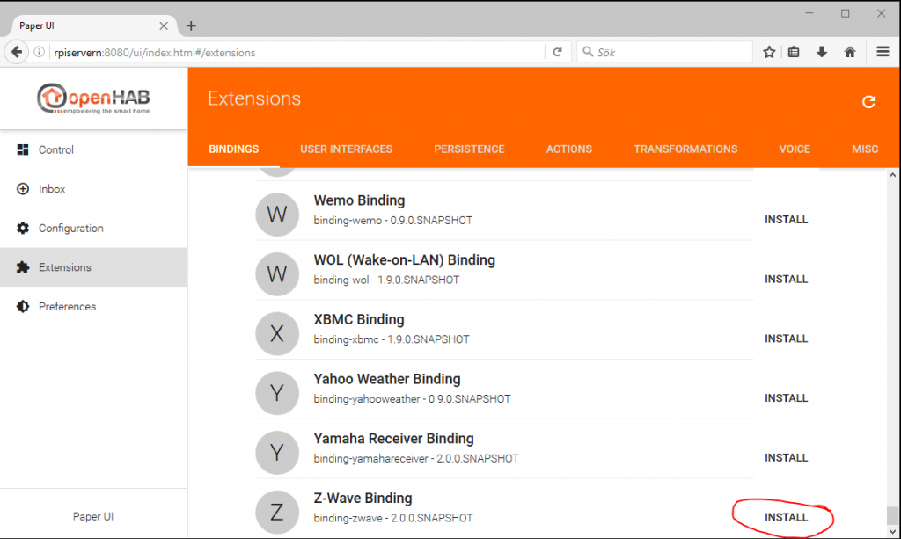Viewport: 901px width, 539px height.
Task: Open the Configuration menu item
Action: 93,228
